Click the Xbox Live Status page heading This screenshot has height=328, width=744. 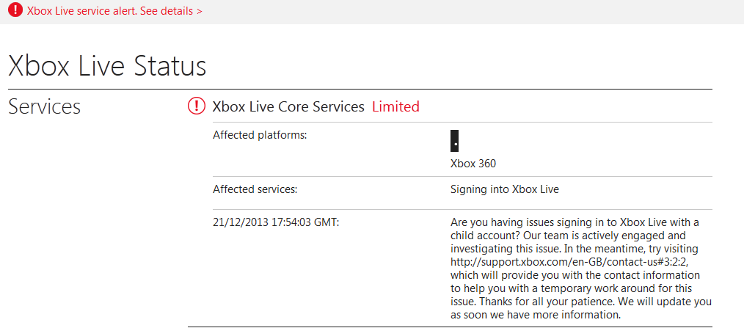click(107, 65)
